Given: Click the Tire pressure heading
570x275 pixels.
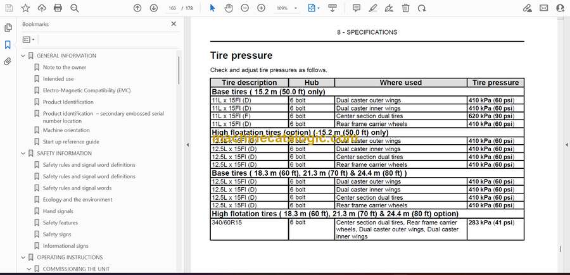Looking at the screenshot, I should click(241, 56).
